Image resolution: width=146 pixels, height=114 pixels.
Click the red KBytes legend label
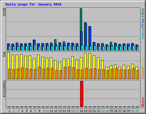[143, 102]
